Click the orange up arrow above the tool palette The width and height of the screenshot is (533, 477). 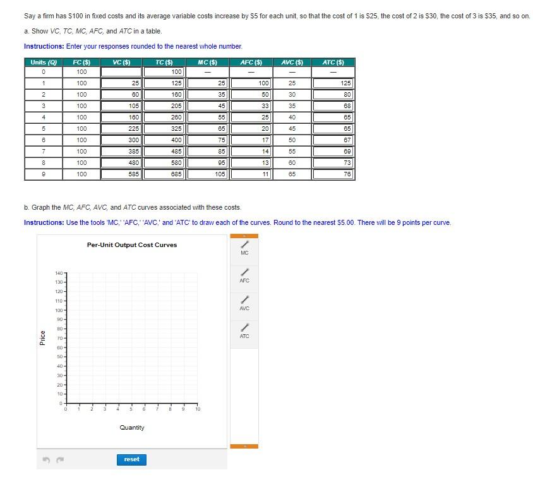tap(244, 234)
